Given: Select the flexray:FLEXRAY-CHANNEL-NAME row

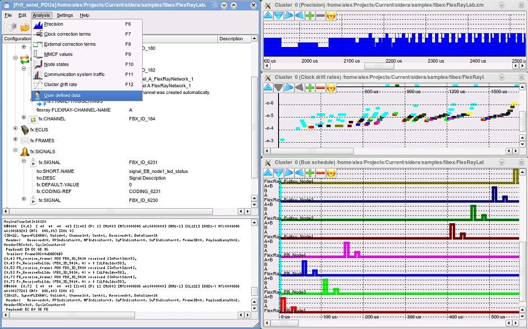Looking at the screenshot, I should point(126,110).
